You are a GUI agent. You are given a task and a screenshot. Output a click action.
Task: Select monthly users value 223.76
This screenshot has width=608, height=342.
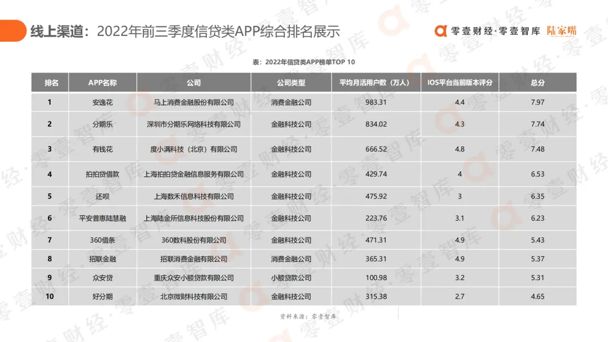click(x=375, y=218)
